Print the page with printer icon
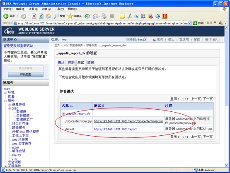The width and height of the screenshot is (230, 173). coord(104,16)
